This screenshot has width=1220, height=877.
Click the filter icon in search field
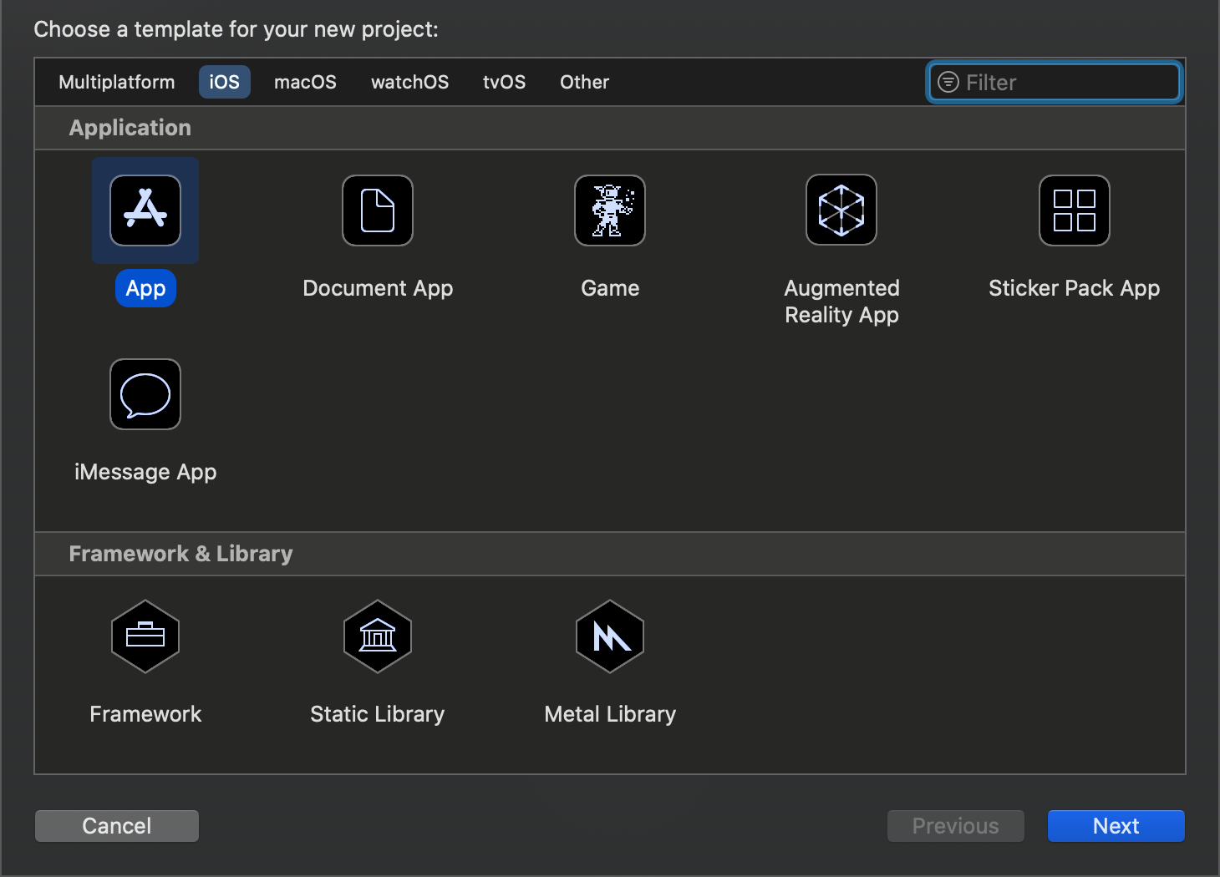pos(948,82)
